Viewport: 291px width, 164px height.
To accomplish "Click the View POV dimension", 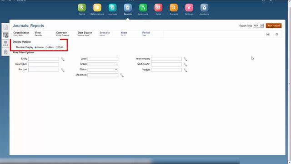I will [38, 34].
